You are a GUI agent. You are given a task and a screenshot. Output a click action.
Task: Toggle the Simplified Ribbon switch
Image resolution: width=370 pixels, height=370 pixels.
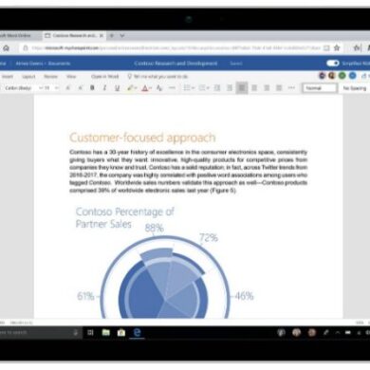333,64
